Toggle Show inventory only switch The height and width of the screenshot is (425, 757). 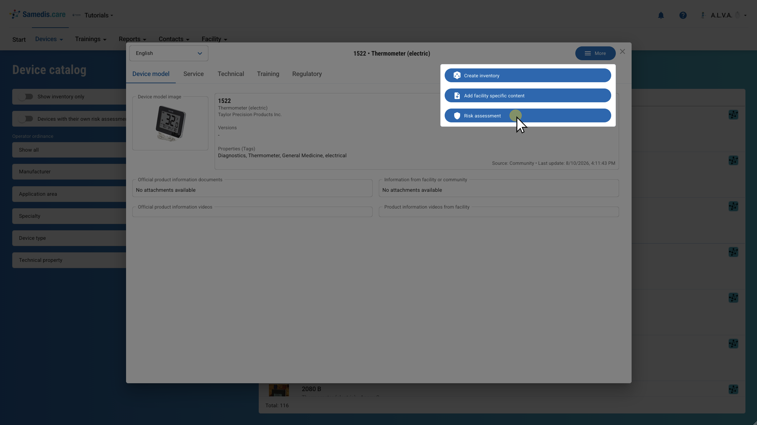(26, 97)
